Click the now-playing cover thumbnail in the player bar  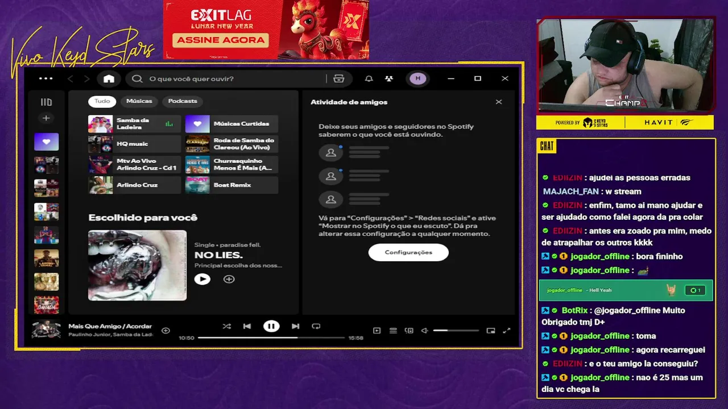coord(46,330)
